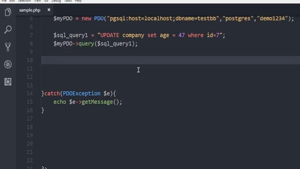Screen dimensions: 300x169
Task: Open the Explorer files panel icon
Action: pos(8,12)
